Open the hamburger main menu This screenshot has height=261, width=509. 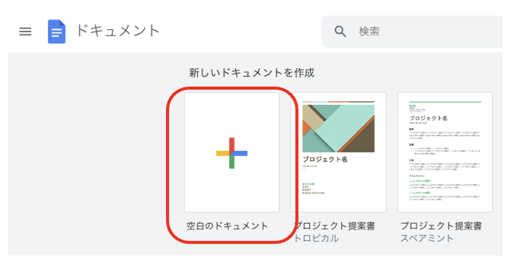25,32
